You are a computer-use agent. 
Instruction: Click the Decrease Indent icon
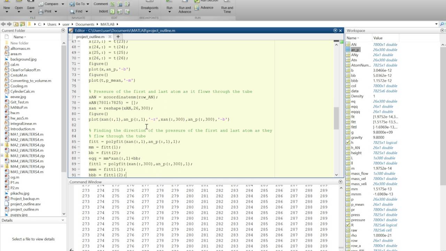(127, 11)
